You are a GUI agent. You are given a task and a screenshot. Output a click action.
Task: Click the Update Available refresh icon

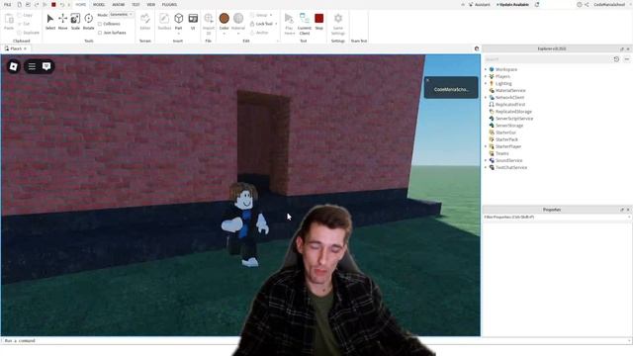(x=537, y=4)
